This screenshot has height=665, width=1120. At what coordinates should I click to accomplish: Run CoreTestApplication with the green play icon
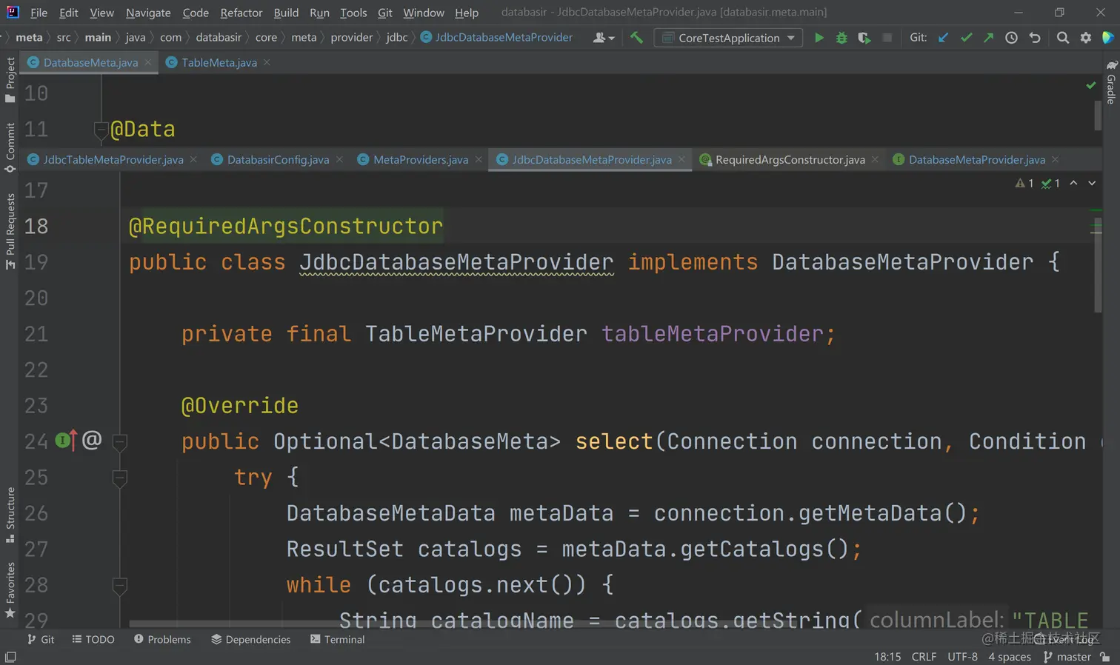(819, 38)
